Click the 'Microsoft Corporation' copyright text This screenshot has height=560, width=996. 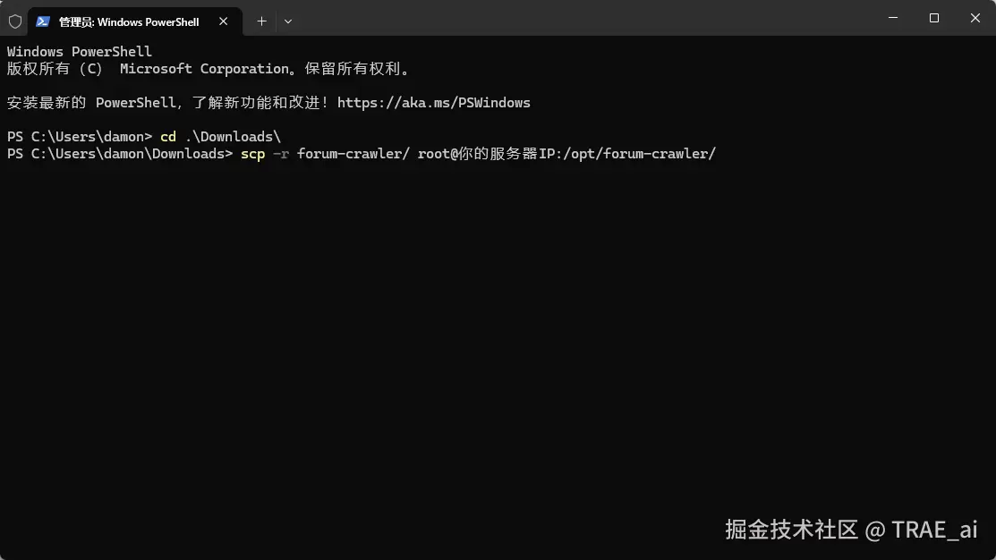click(x=204, y=69)
